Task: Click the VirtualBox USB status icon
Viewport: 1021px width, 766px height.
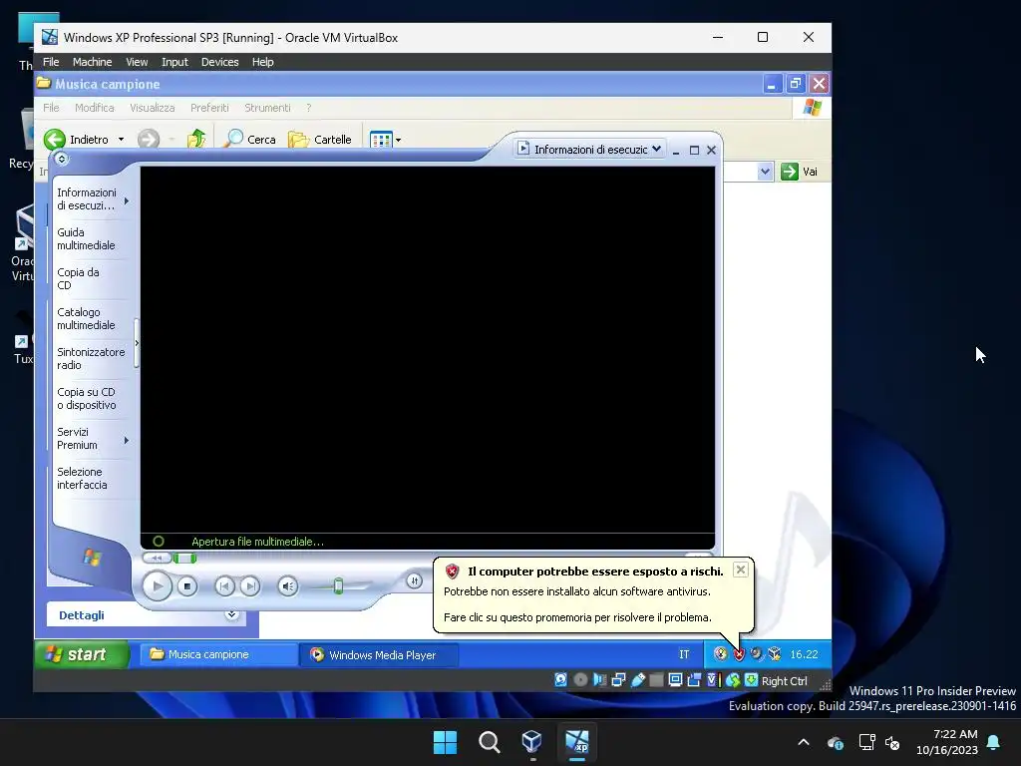Action: click(637, 680)
